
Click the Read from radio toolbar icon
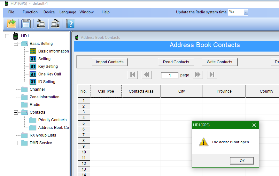click(41, 24)
